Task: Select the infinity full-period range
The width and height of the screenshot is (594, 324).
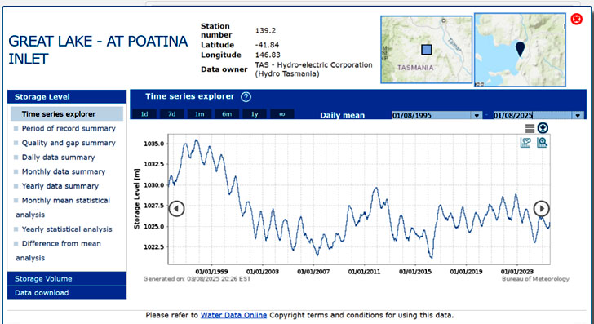Action: click(x=281, y=114)
